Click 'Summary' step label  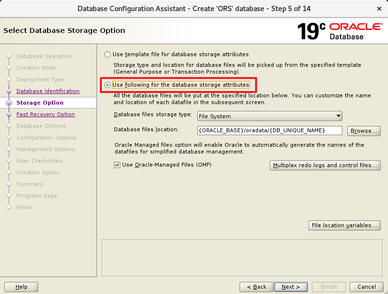pos(30,184)
